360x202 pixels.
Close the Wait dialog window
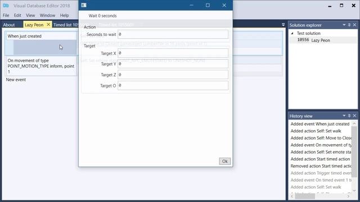coord(224,5)
